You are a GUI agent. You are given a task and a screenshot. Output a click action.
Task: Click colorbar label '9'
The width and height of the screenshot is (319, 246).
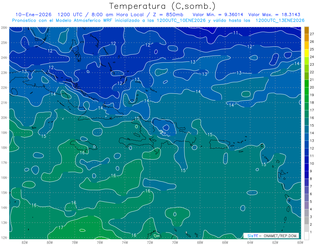[x=311, y=171]
